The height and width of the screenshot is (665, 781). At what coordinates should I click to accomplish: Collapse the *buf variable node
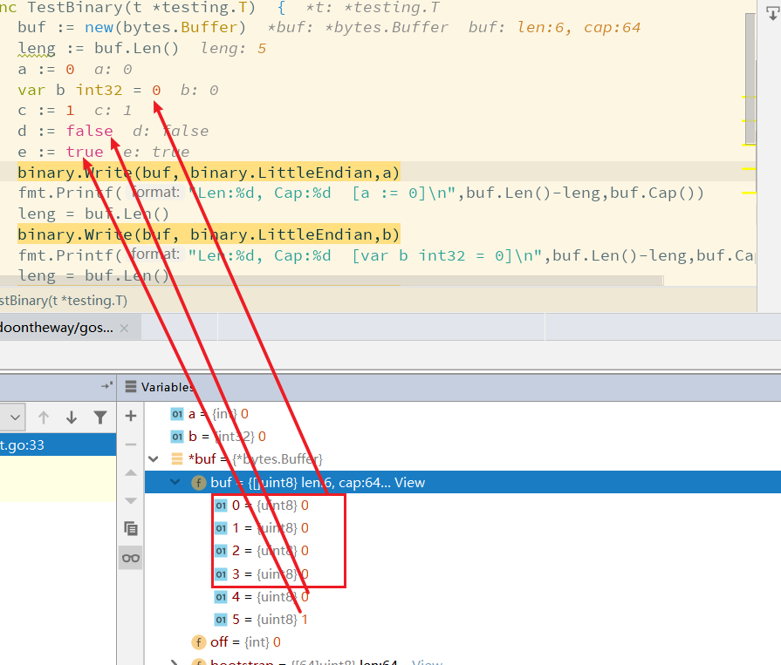(154, 458)
